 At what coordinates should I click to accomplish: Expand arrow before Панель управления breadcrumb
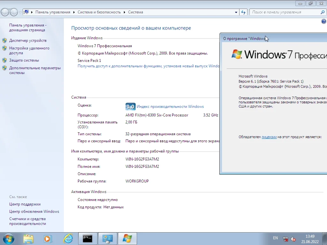pyautogui.click(x=32, y=12)
